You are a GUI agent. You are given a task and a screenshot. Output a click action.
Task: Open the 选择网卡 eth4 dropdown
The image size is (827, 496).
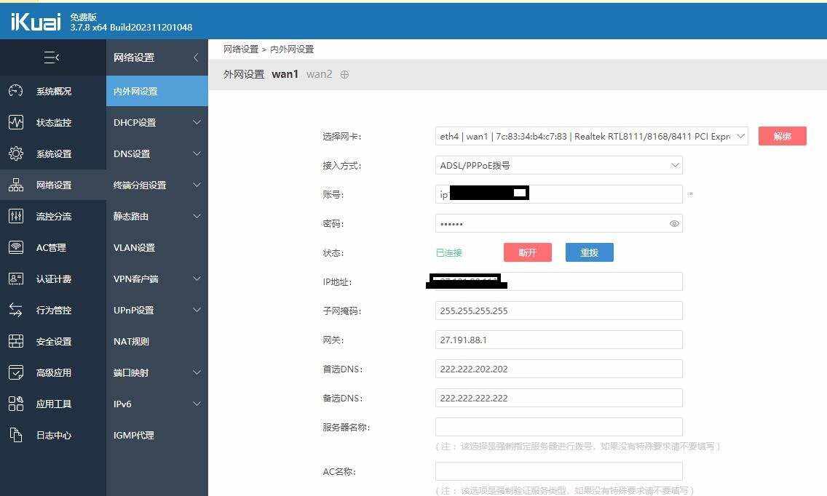(x=591, y=136)
